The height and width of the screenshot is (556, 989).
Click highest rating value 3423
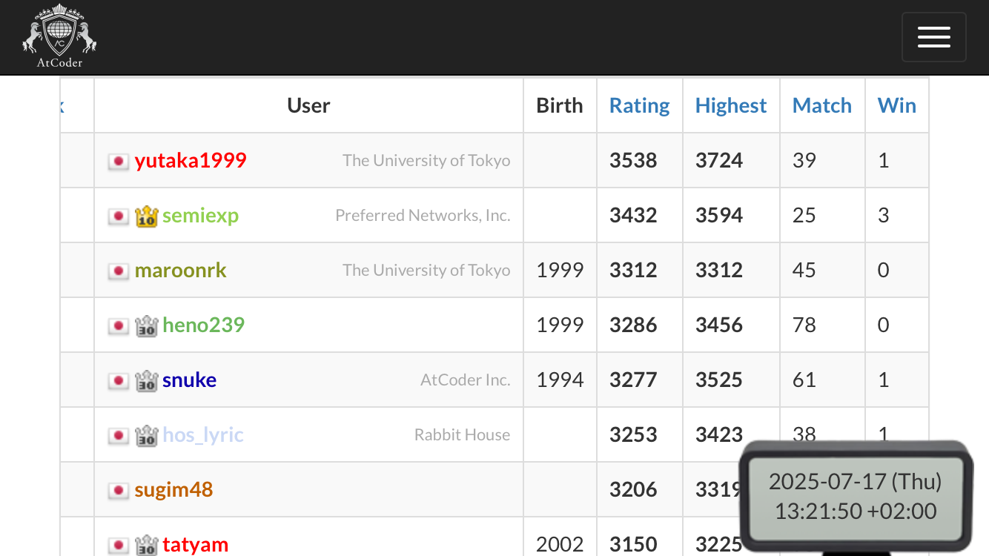[x=719, y=434]
